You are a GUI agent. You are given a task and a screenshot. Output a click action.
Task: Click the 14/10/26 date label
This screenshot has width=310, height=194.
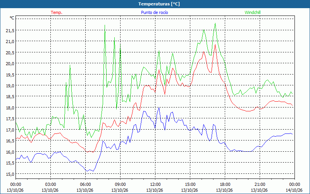pyautogui.click(x=294, y=190)
